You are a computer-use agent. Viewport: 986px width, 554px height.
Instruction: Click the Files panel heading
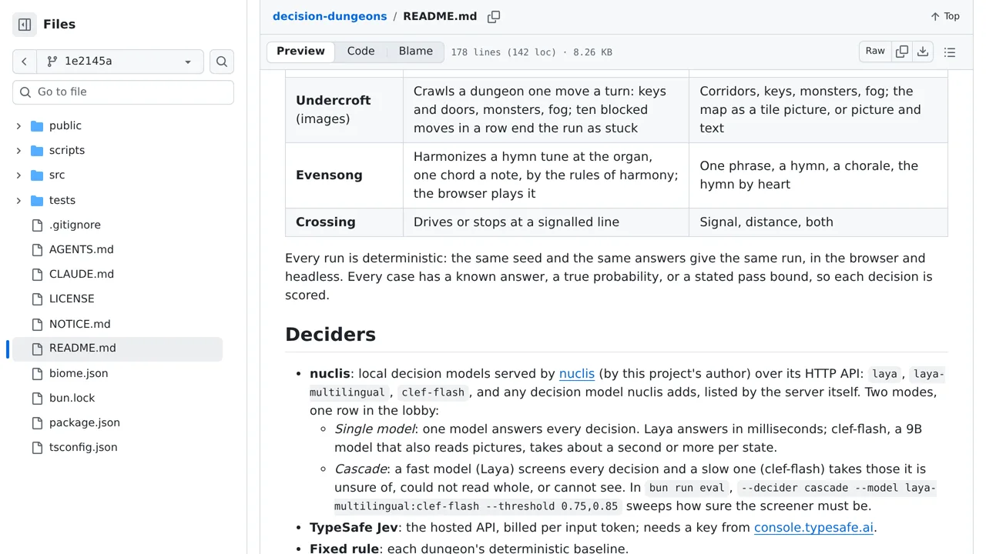(59, 25)
